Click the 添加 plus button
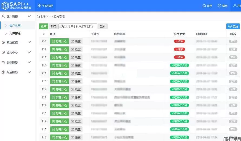Image resolution: width=241 pixels, height=141 pixels. 233,26
